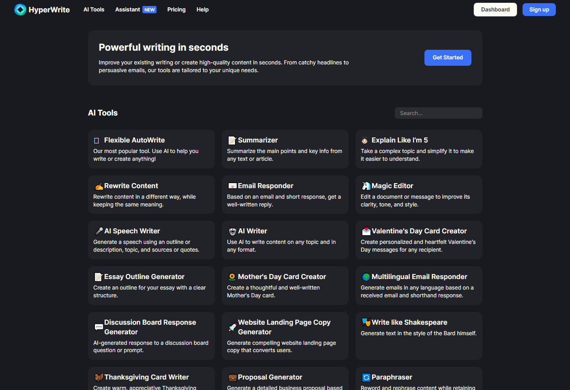The image size is (570, 390).
Task: Click the HyperWrite brand name
Action: (49, 10)
